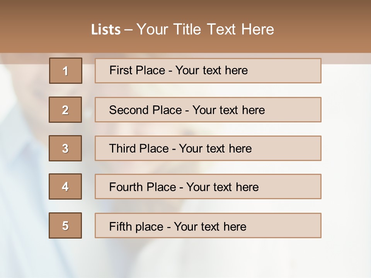The image size is (371, 278).
Task: Click the number 1 box
Action: [x=66, y=71]
